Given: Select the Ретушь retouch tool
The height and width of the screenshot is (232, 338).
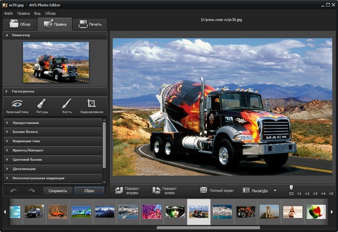Looking at the screenshot, I should click(x=42, y=106).
